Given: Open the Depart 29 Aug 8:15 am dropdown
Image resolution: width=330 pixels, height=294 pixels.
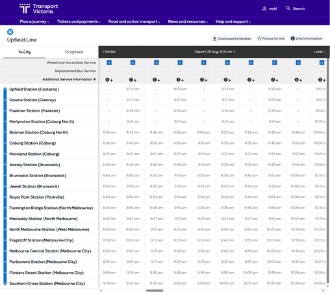Looking at the screenshot, I should 215,52.
